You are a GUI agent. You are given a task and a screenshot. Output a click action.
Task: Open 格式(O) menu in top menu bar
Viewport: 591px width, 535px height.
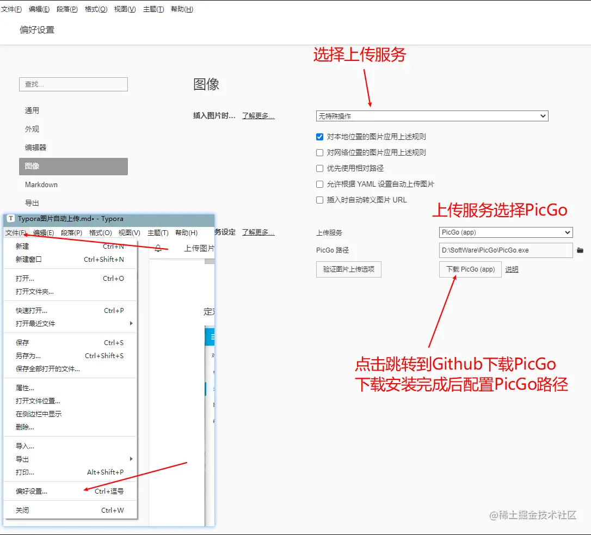(96, 9)
